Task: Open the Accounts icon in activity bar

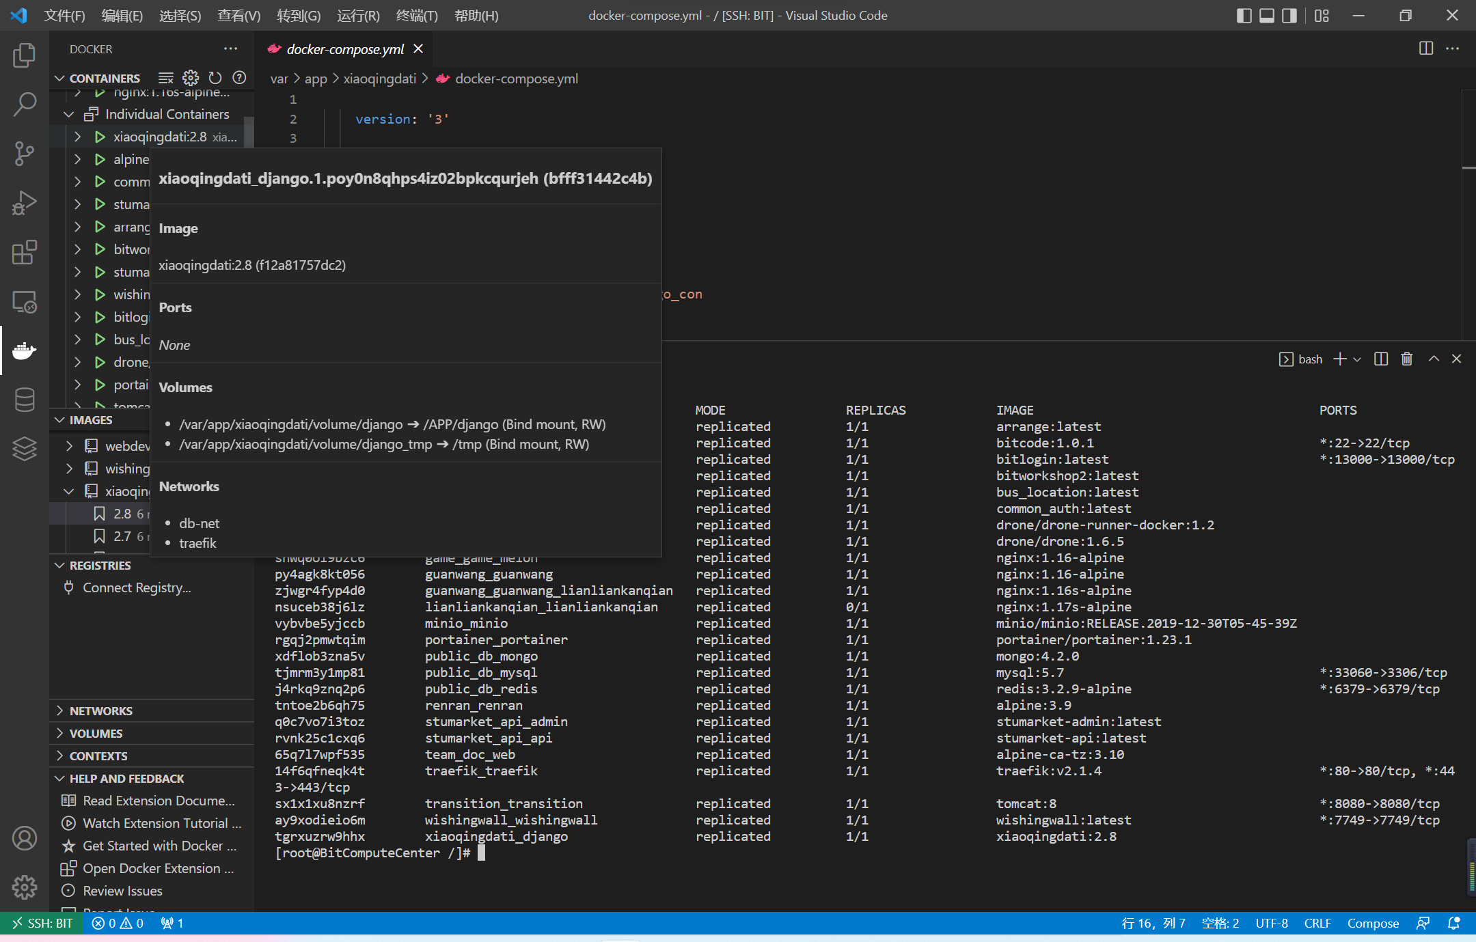Action: click(x=25, y=838)
